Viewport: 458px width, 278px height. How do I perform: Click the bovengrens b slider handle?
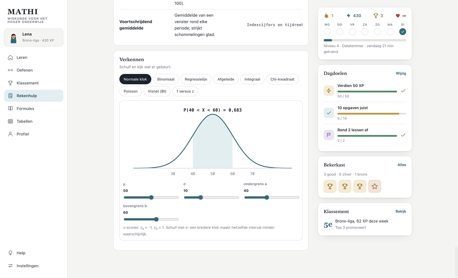coord(156,219)
